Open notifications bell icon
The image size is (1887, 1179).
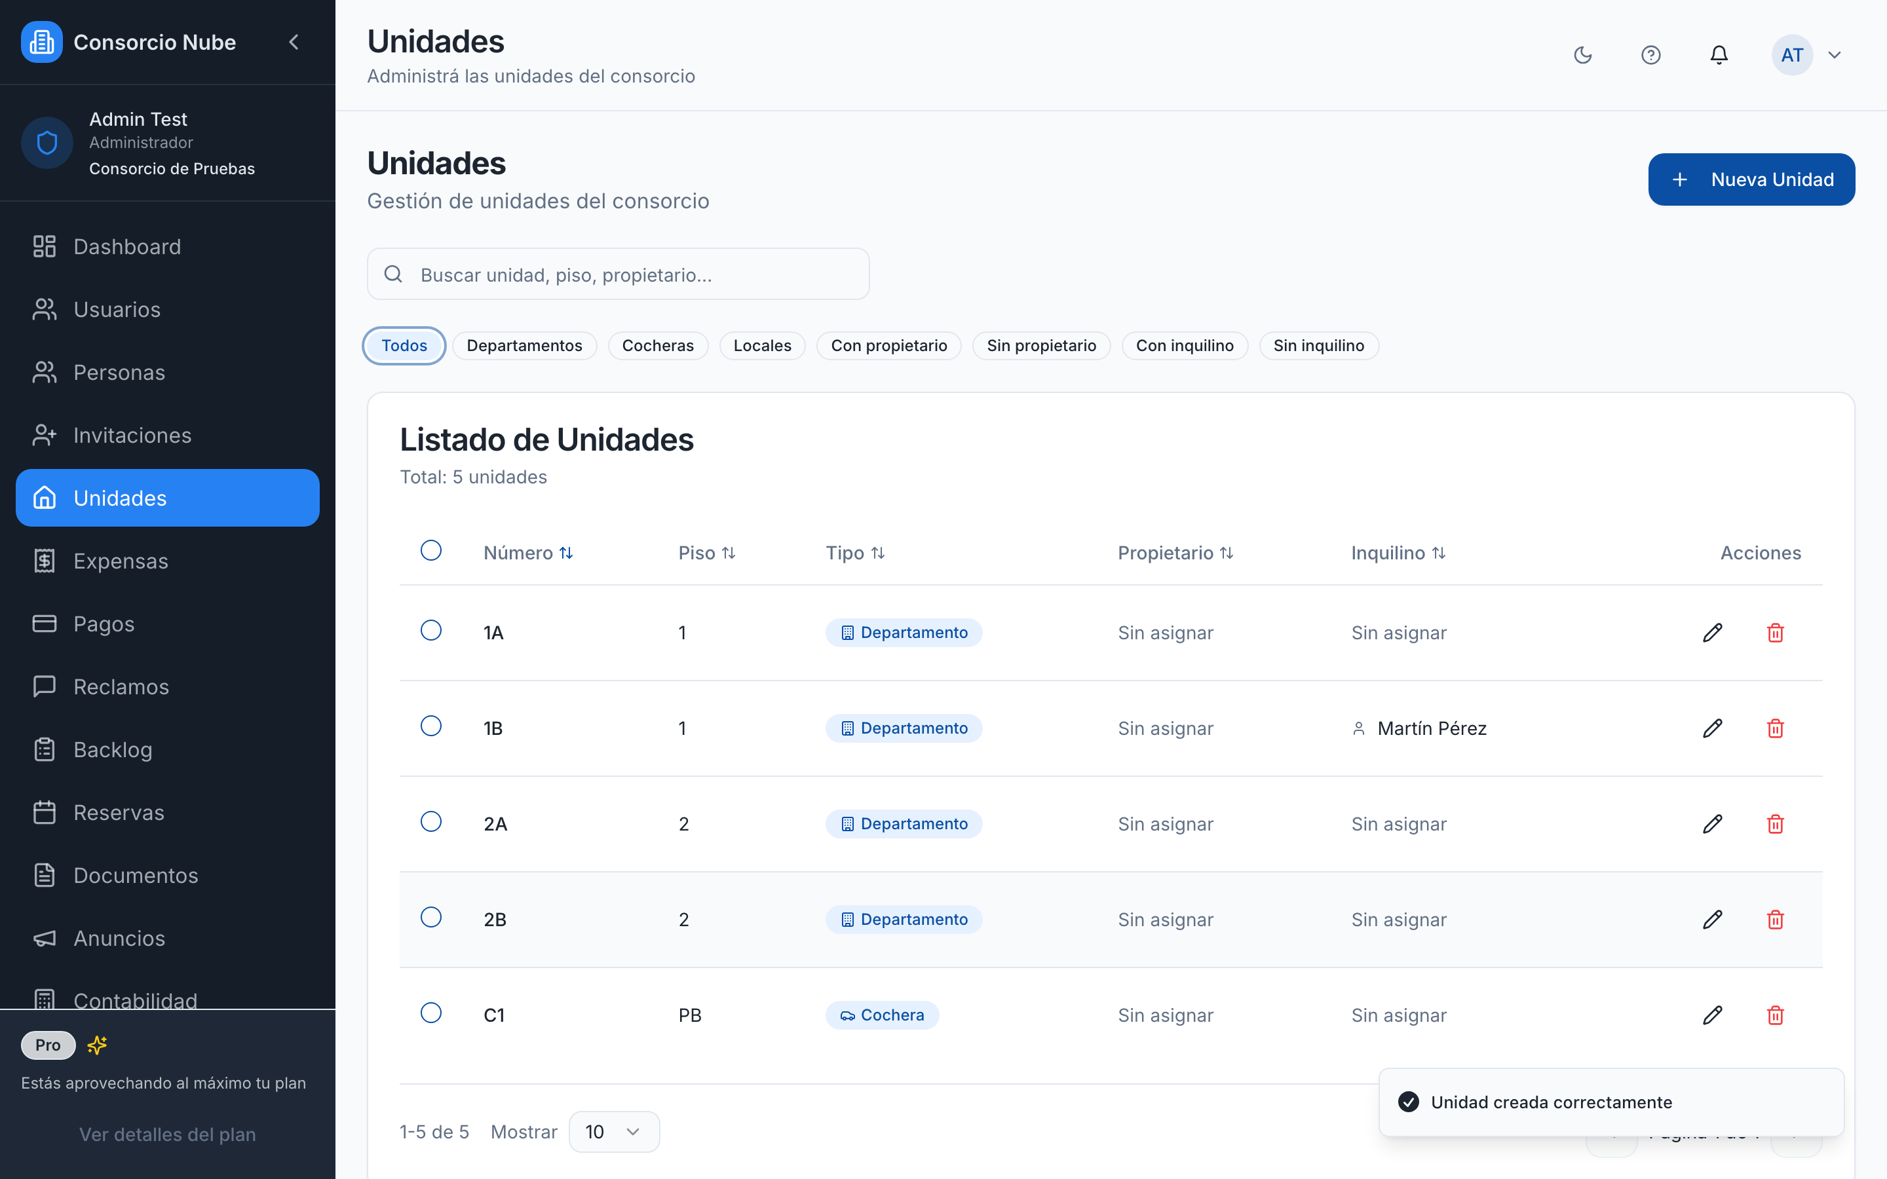[1719, 54]
